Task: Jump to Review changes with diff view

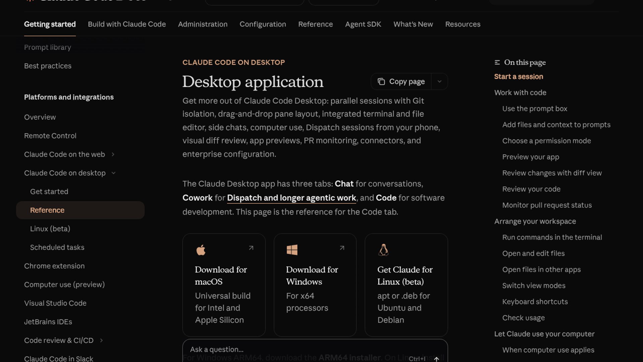Action: 552,173
